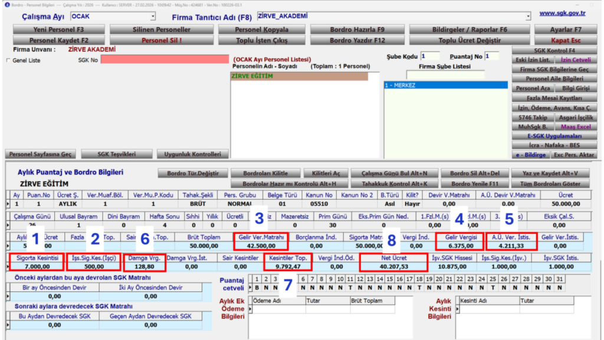Select 1 - MERKEZ branch entry
The height and width of the screenshot is (340, 604).
tap(446, 85)
